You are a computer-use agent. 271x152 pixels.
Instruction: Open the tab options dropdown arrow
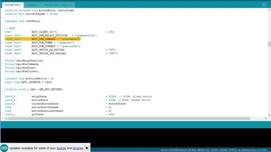[264, 5]
